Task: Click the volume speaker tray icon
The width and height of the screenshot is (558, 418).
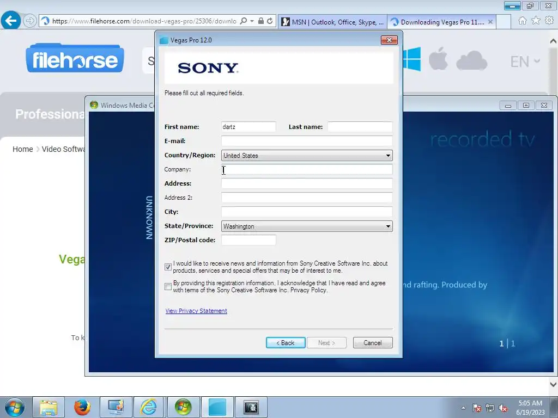Action: pos(503,408)
